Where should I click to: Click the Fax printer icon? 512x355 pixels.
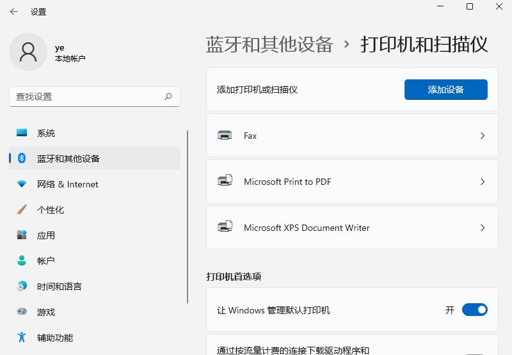coord(225,136)
